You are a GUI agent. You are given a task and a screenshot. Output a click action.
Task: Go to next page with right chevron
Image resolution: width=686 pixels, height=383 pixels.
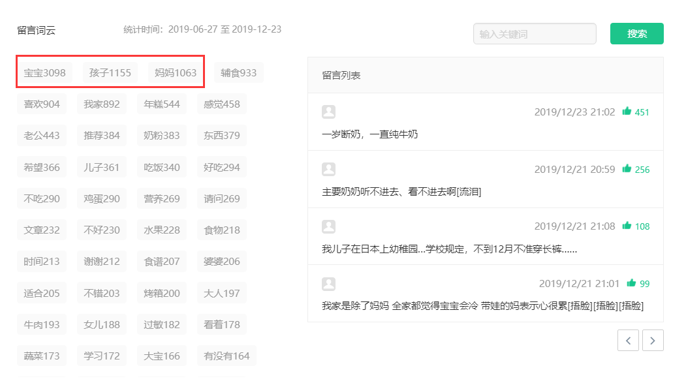tap(653, 340)
